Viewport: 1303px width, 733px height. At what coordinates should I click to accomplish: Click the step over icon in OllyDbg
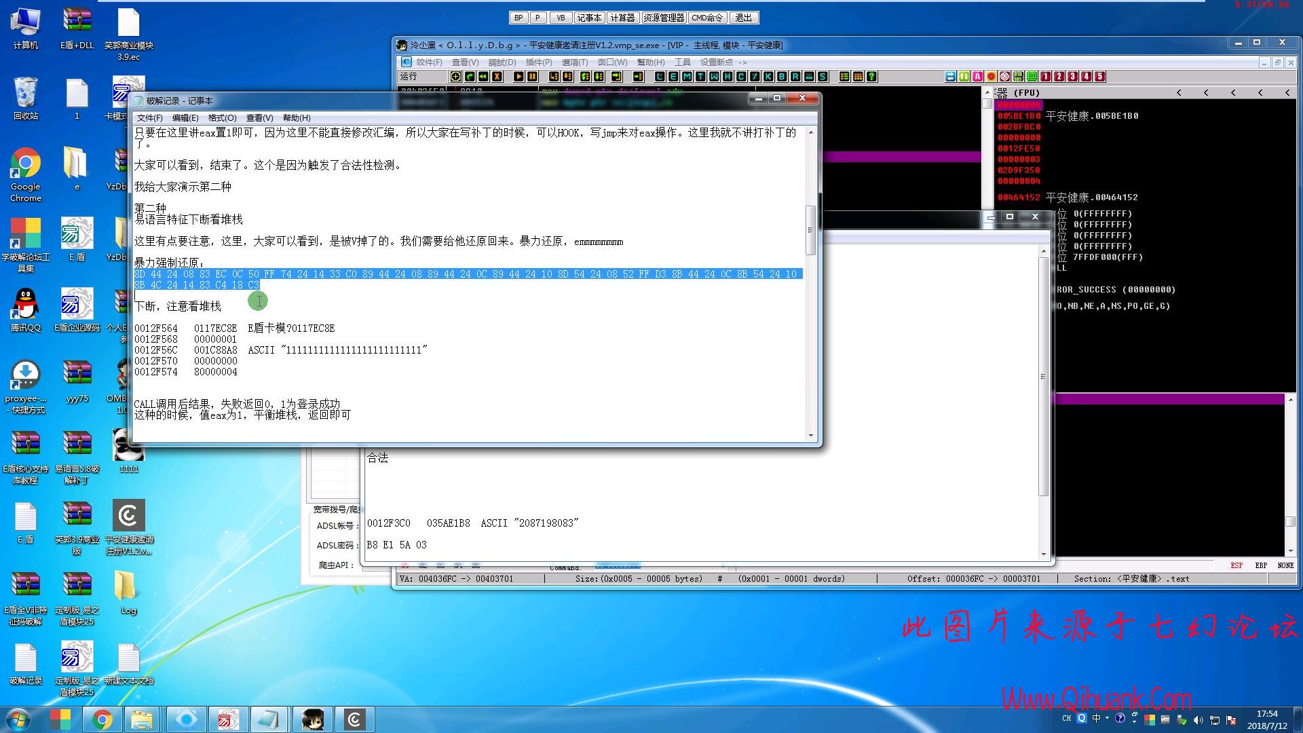point(567,76)
